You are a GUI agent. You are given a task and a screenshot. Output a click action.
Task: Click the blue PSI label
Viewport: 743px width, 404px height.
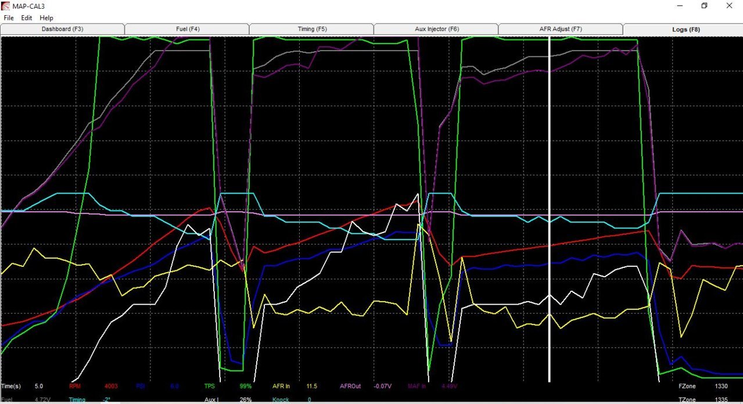[x=141, y=386]
